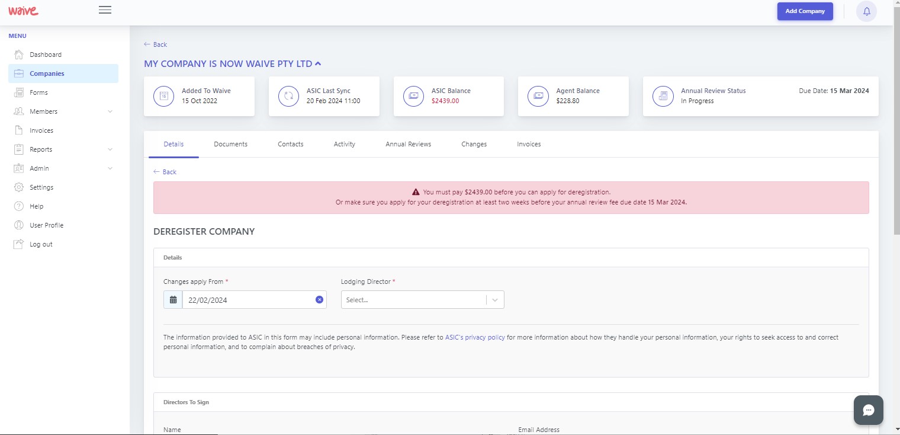
Task: Expand the Members submenu chevron
Action: (x=110, y=111)
